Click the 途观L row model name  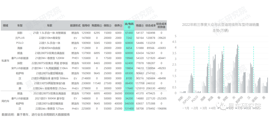tap(20, 83)
